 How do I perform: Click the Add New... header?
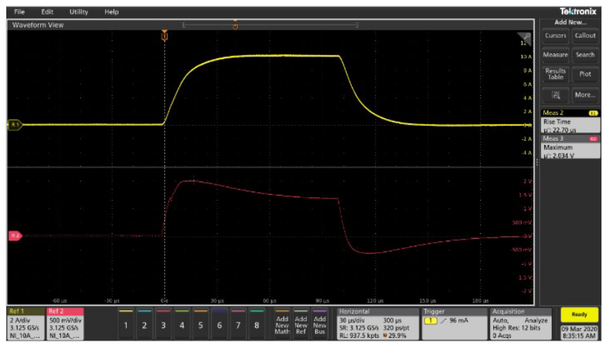pyautogui.click(x=570, y=22)
